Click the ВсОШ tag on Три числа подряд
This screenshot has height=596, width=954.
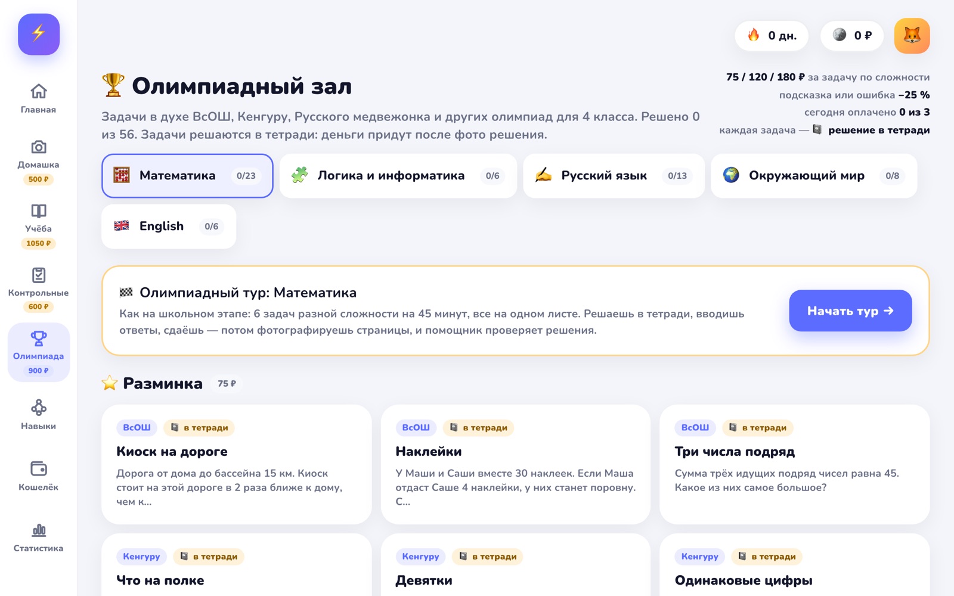pyautogui.click(x=695, y=427)
